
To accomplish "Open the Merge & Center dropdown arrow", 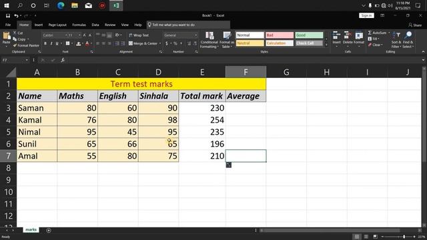I will tap(160, 43).
